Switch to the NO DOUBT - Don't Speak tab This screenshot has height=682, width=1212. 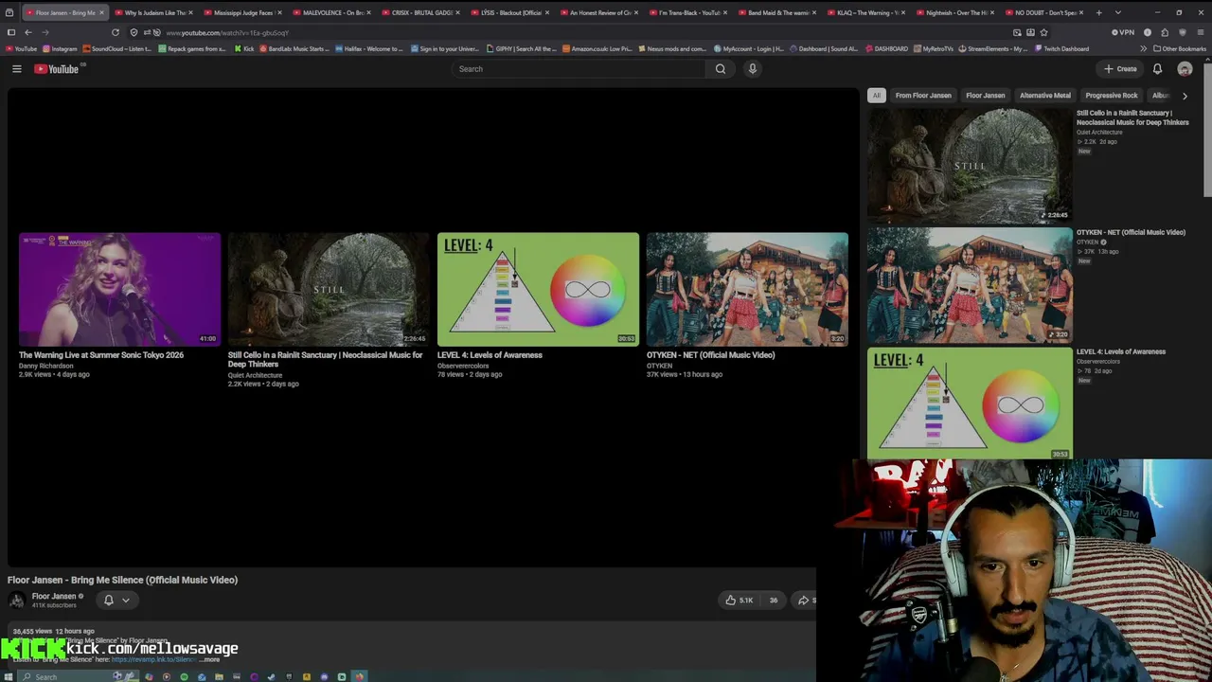pos(1044,13)
